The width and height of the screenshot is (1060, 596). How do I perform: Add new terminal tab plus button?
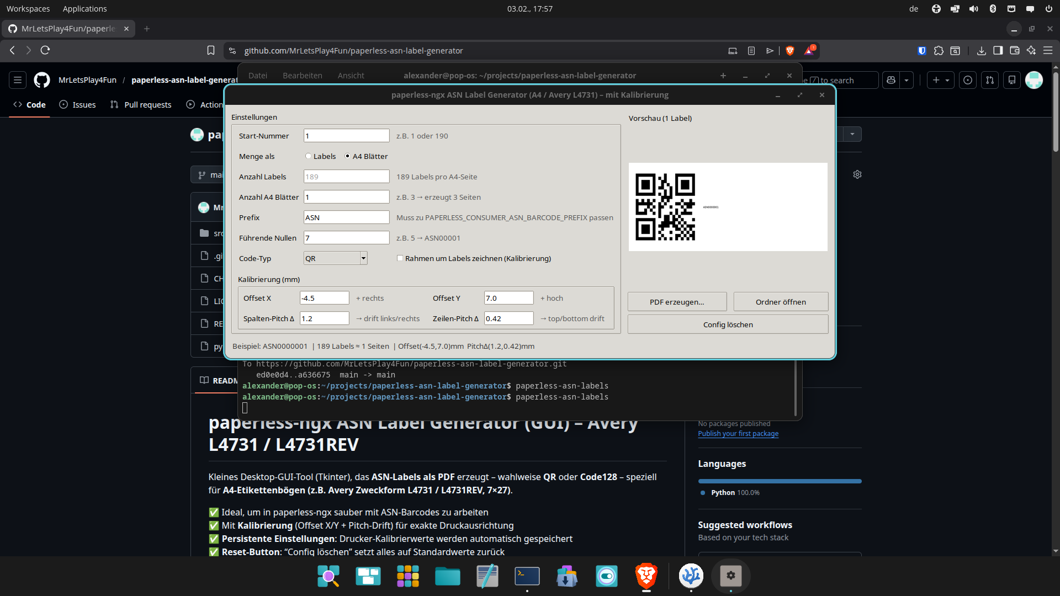pos(723,76)
